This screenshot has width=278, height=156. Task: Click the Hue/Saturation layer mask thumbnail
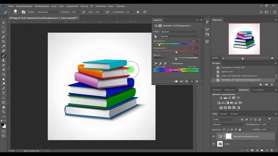[x=228, y=136]
